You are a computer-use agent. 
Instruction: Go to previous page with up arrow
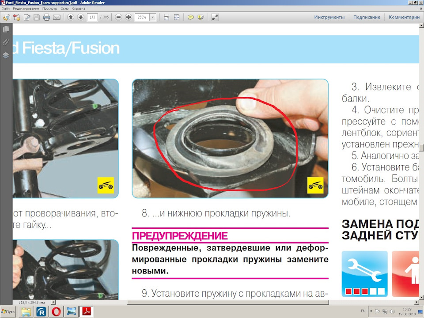(71, 17)
